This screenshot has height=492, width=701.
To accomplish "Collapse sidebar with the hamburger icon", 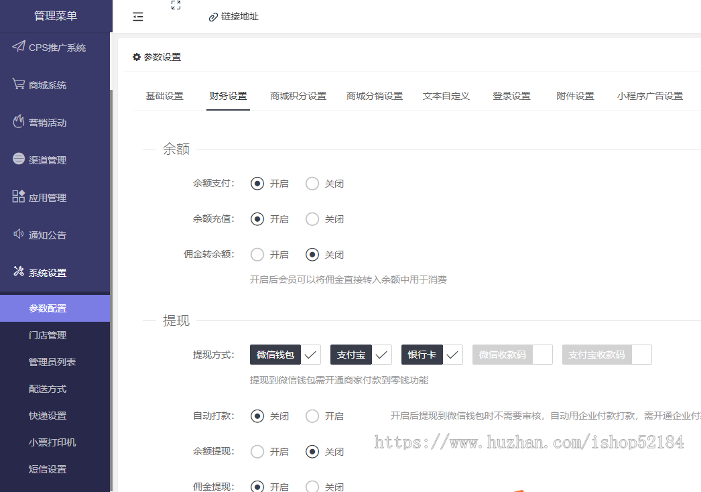I will 137,17.
